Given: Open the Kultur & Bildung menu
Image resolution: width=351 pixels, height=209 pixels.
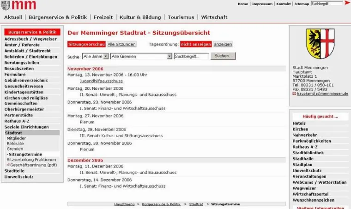Looking at the screenshot, I should (140, 17).
